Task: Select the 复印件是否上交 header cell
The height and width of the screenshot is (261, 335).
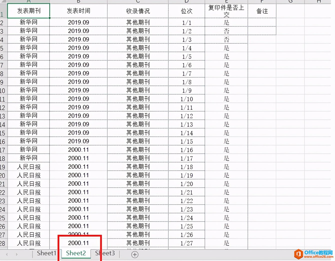Action: point(226,11)
